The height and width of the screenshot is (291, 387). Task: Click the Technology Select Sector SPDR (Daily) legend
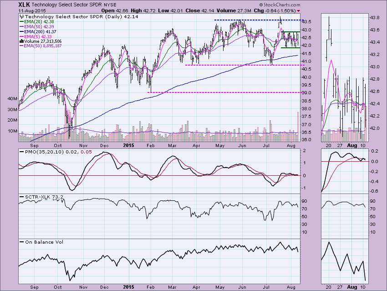tap(81, 17)
